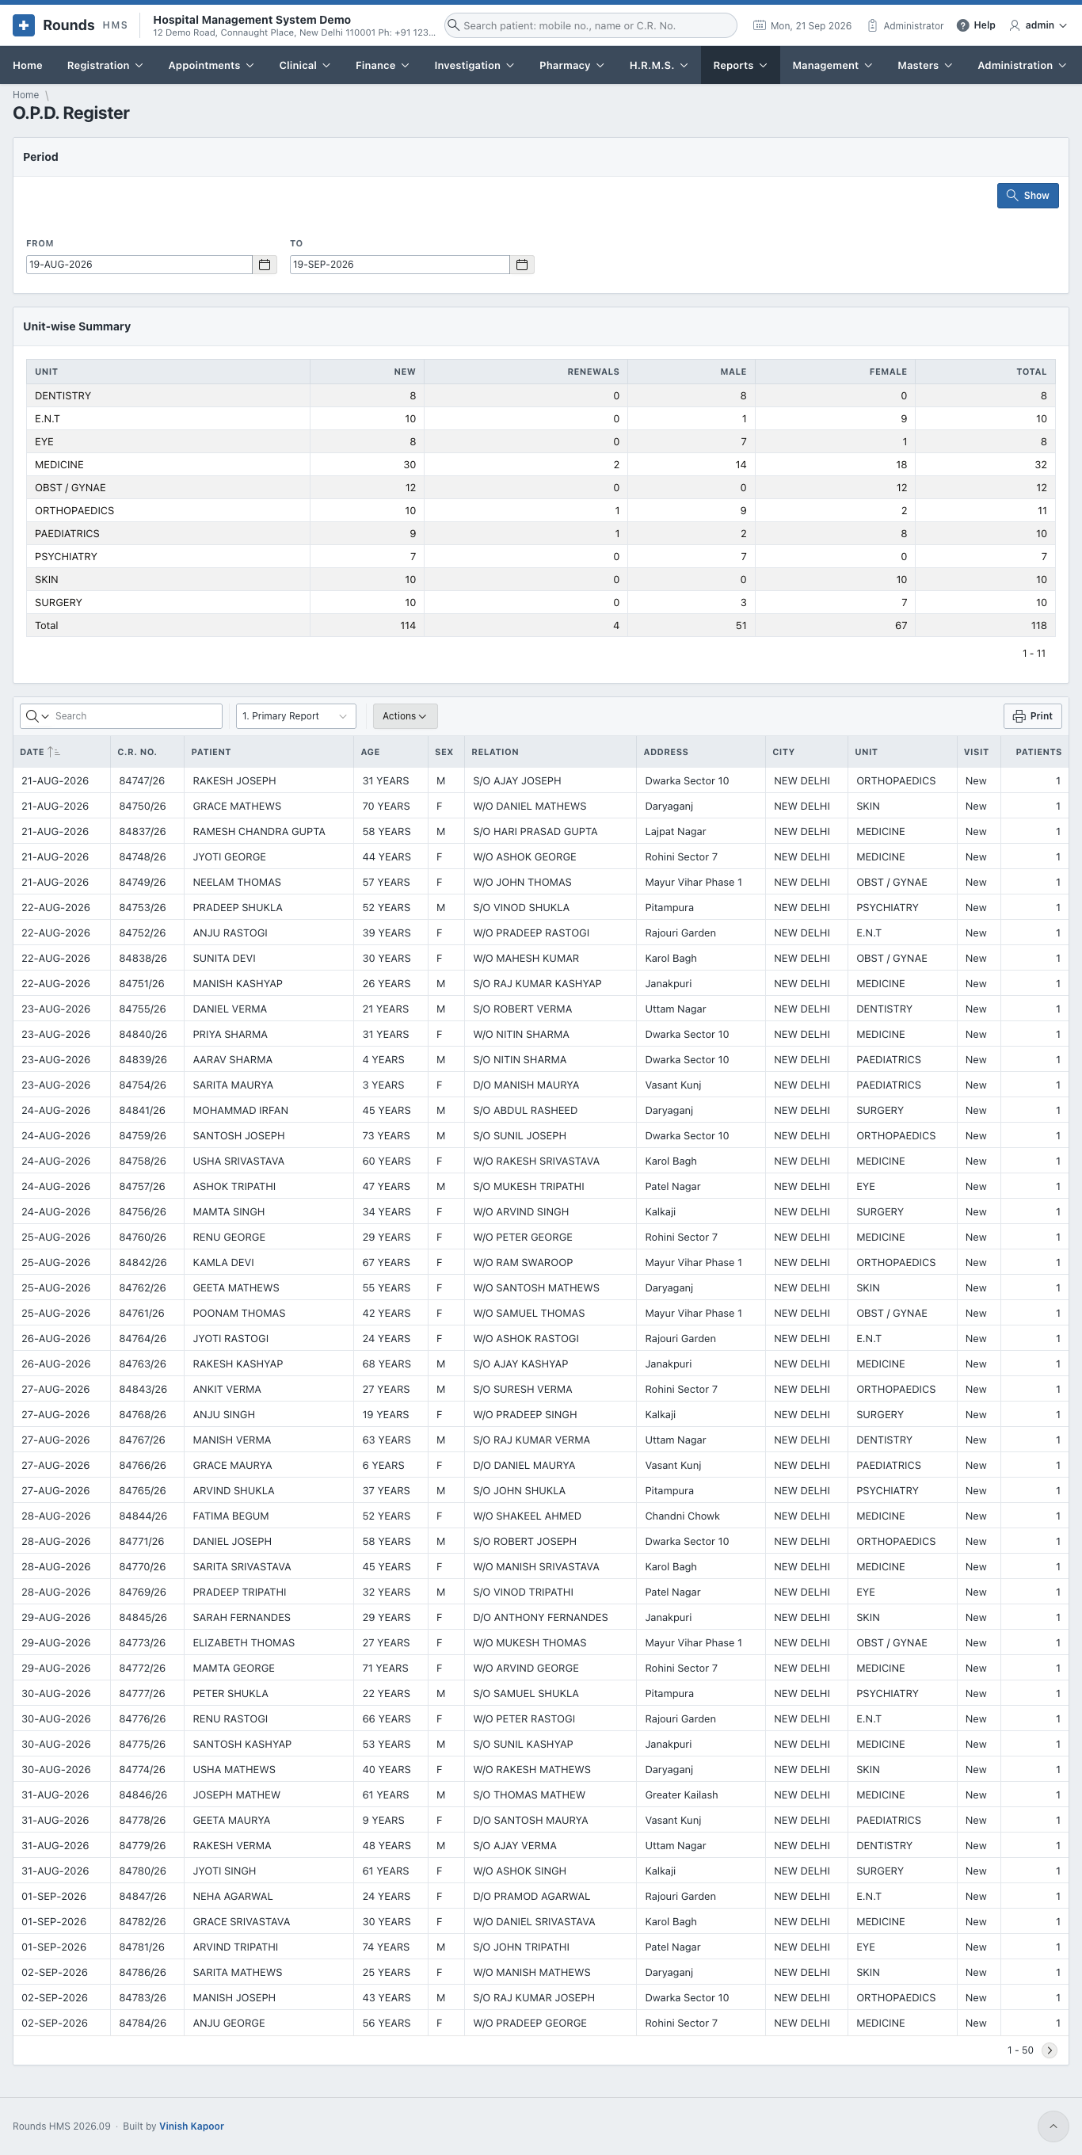Click the DENTISTRY unit summary row
Image resolution: width=1082 pixels, height=2155 pixels.
pos(540,395)
